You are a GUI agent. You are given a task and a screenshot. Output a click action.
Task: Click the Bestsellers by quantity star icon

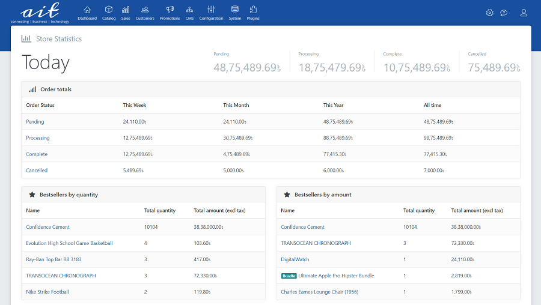tap(32, 195)
